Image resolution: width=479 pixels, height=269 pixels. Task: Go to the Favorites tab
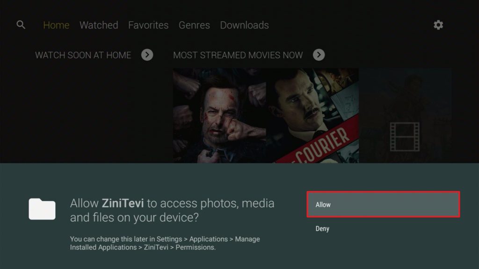click(148, 25)
